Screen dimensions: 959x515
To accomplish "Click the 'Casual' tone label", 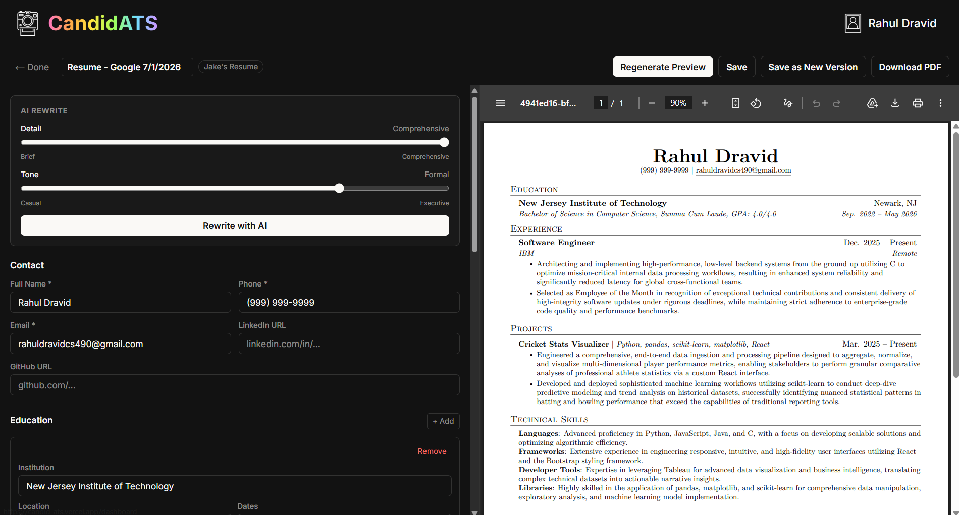I will [x=31, y=203].
